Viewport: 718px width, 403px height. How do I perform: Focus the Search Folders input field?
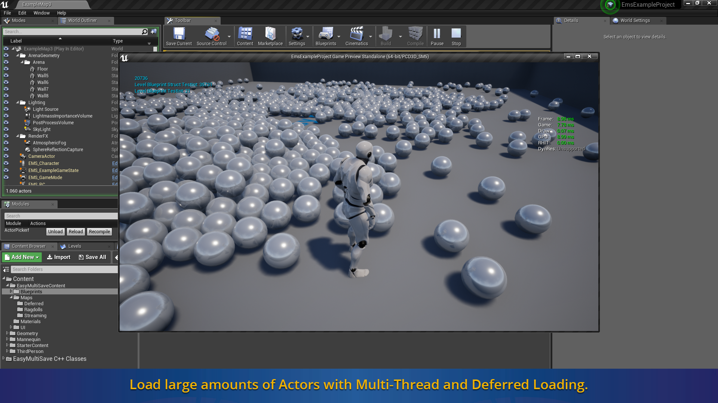64,269
